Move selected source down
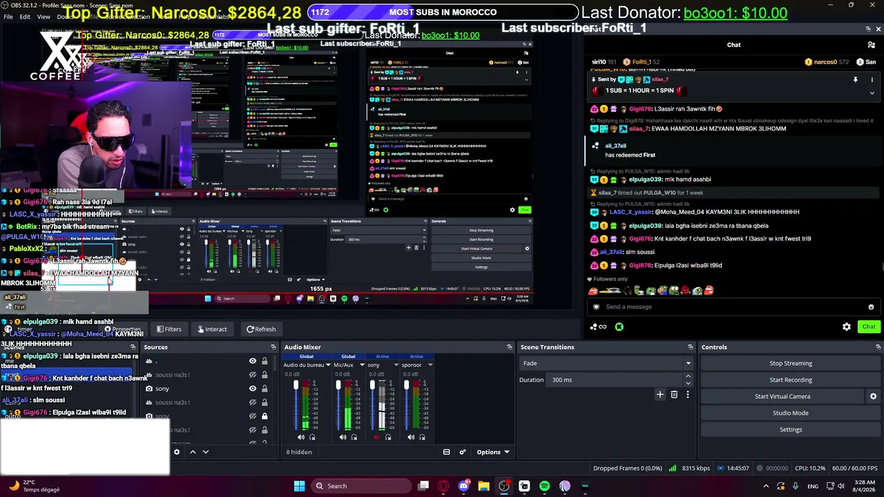 point(205,452)
